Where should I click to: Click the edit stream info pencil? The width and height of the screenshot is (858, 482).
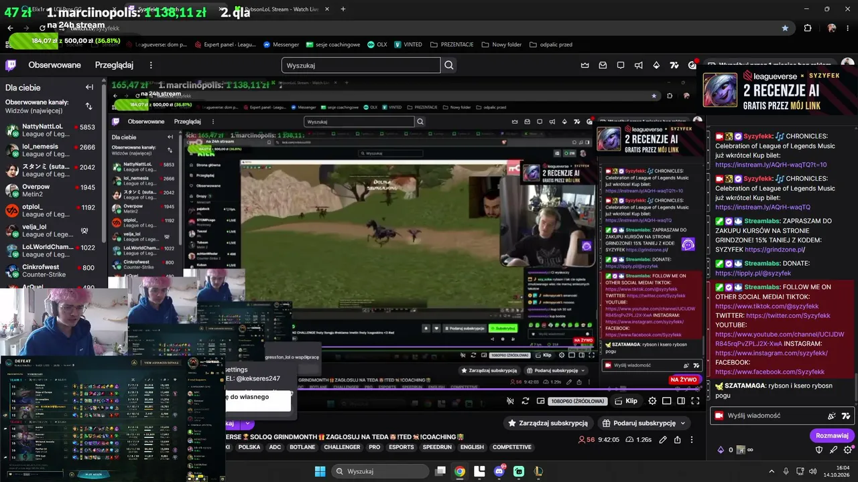[663, 440]
